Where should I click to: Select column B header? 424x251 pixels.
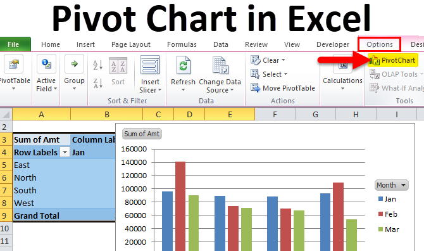[107, 114]
